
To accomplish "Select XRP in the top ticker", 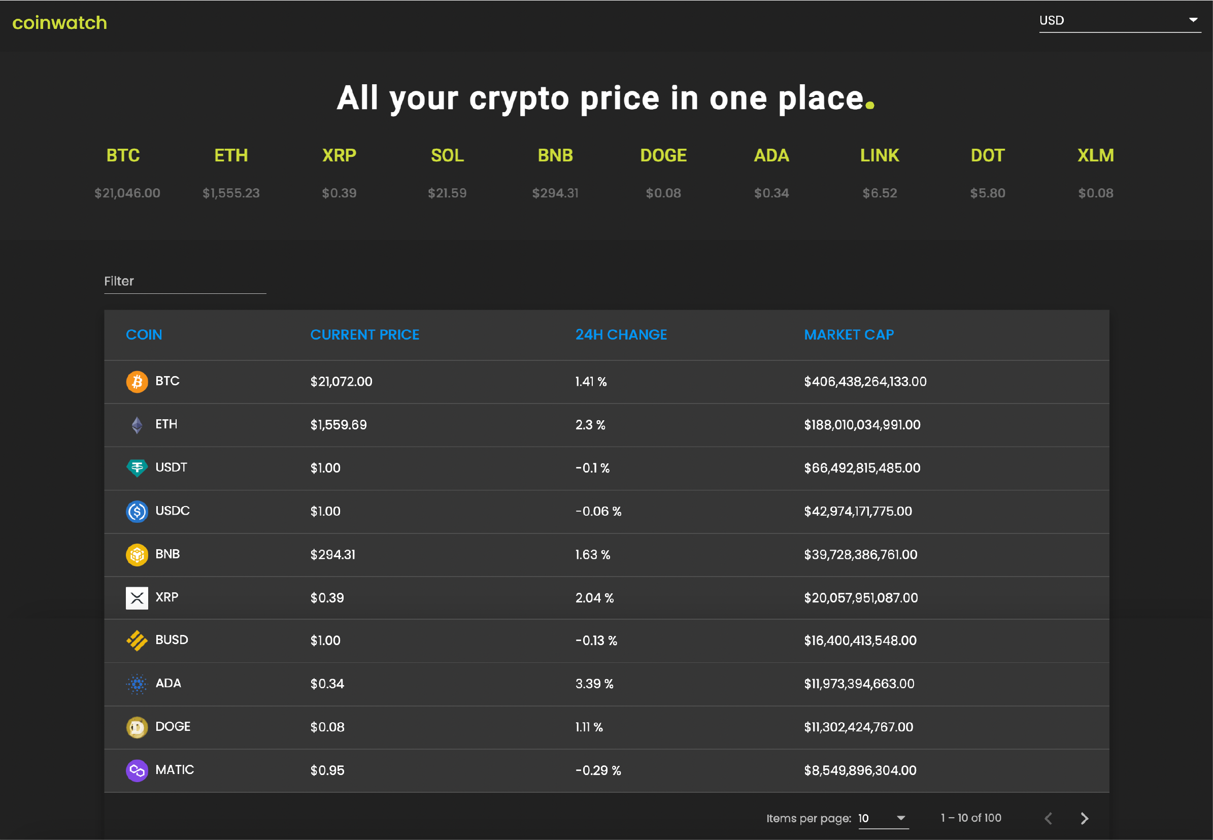I will [340, 155].
